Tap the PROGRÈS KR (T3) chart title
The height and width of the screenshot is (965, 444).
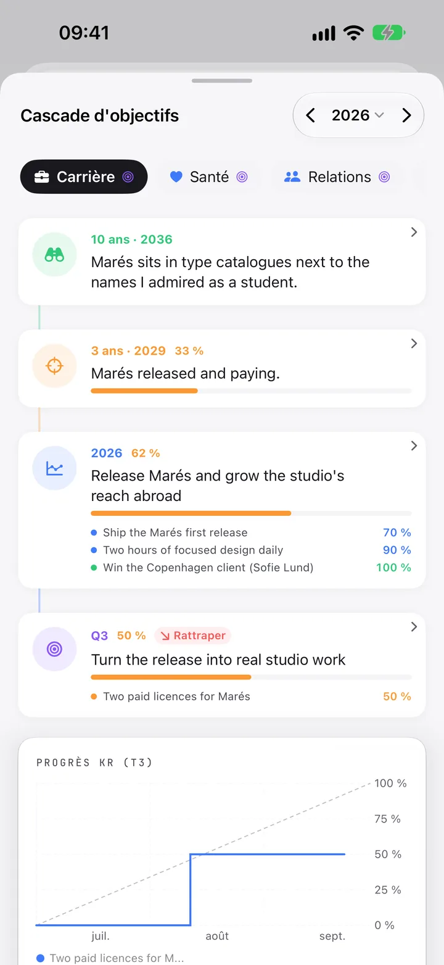(94, 763)
